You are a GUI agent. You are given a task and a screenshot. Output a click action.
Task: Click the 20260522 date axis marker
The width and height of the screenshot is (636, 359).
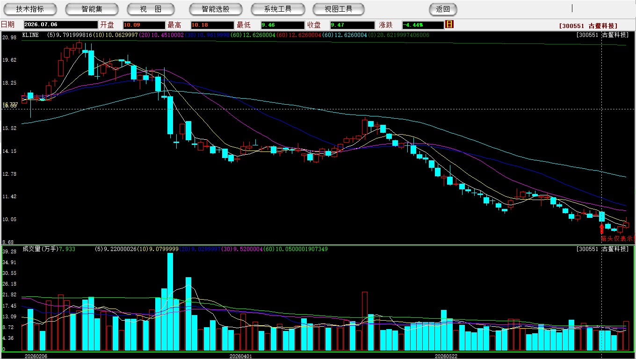(x=446, y=356)
